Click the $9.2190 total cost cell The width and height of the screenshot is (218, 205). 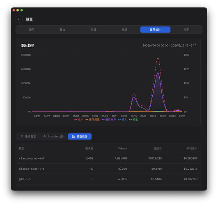coord(156,169)
